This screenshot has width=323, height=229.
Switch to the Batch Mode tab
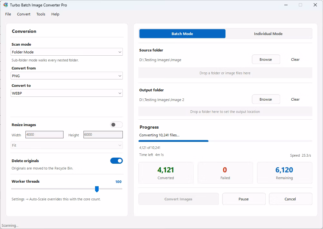pos(182,34)
